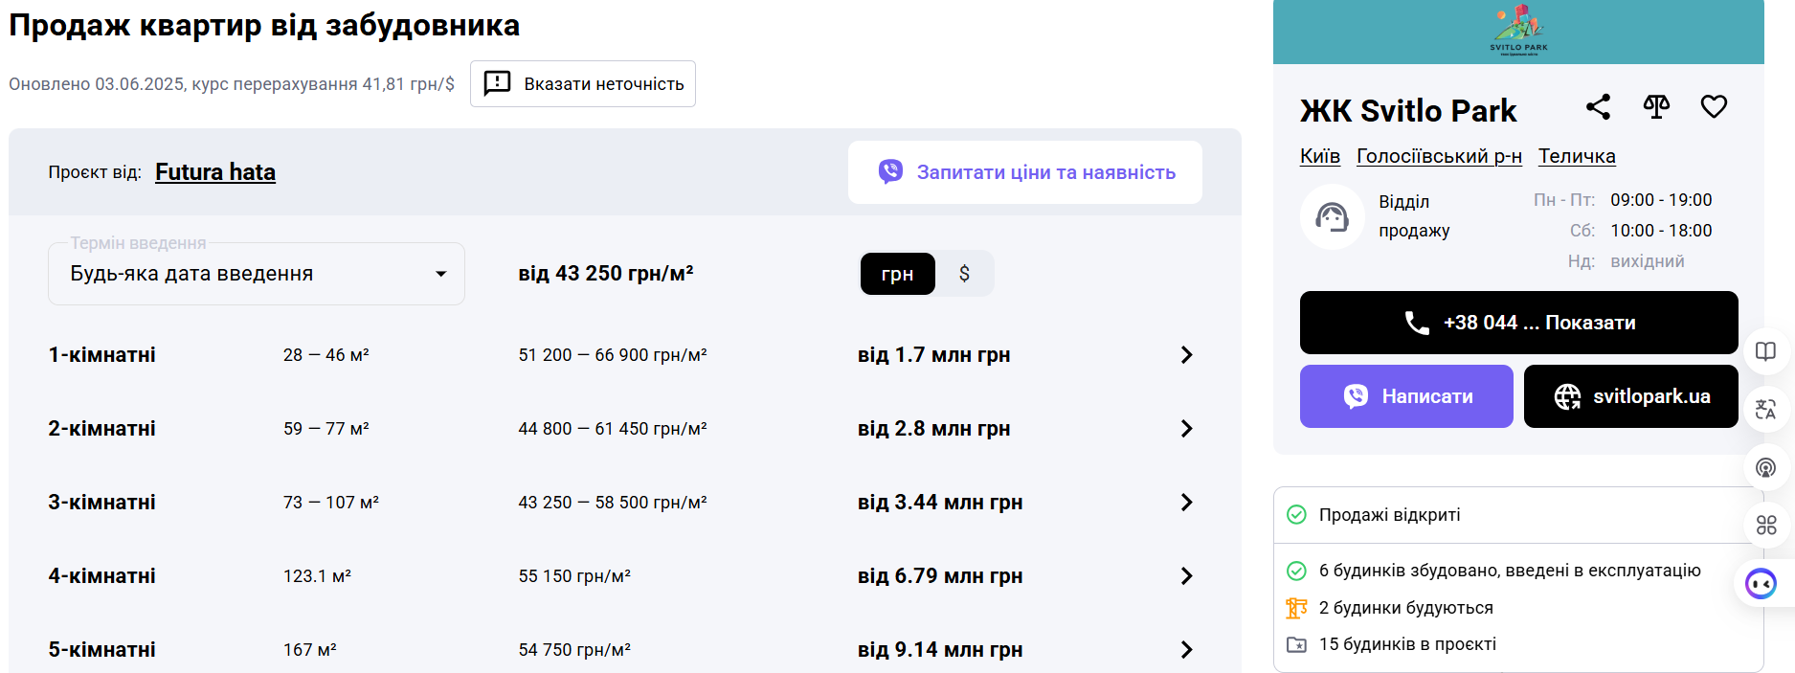Show the phone number +38 044
The image size is (1795, 673).
point(1518,323)
